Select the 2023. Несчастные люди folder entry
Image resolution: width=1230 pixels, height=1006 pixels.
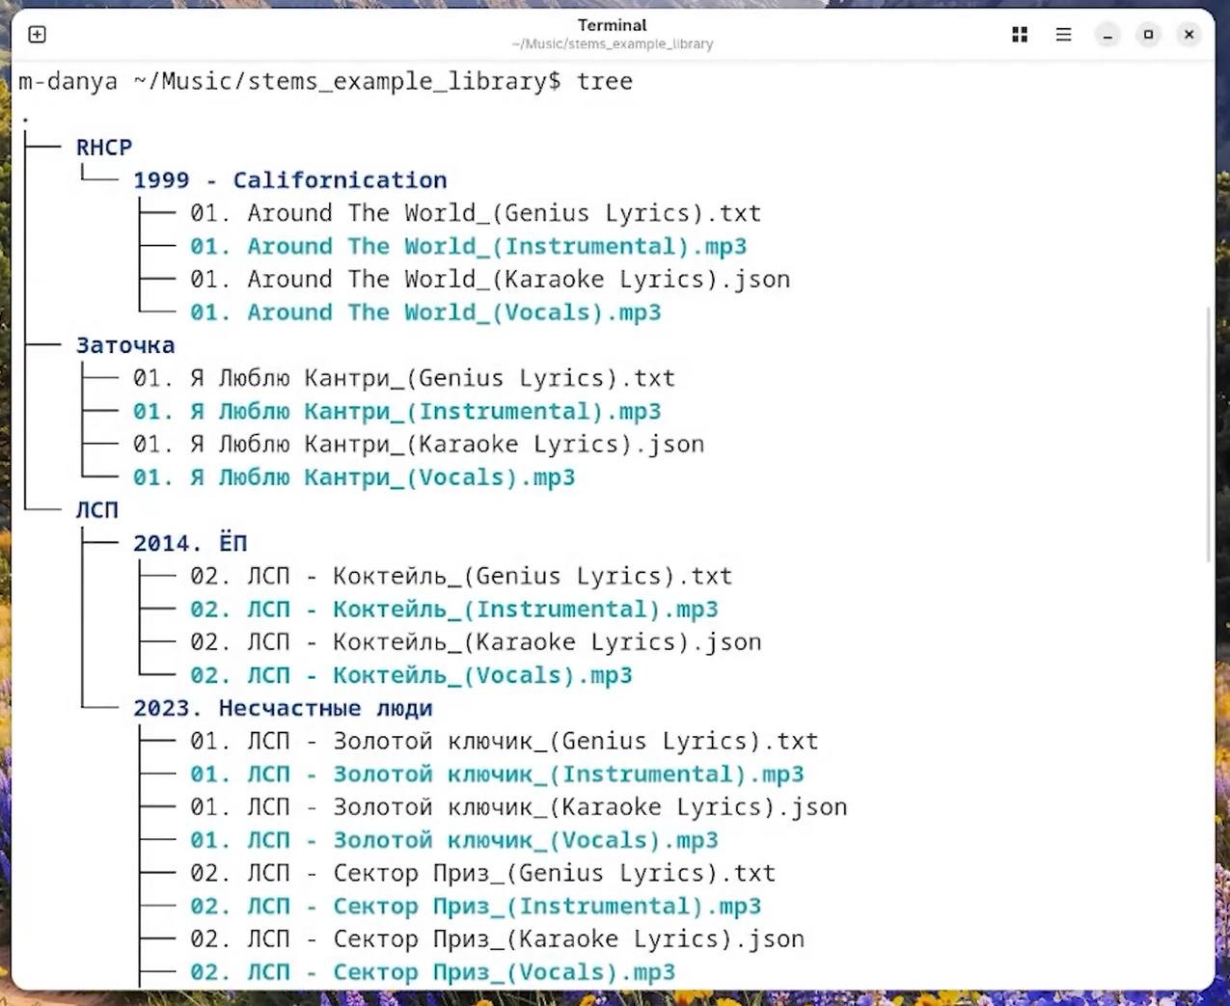point(283,708)
